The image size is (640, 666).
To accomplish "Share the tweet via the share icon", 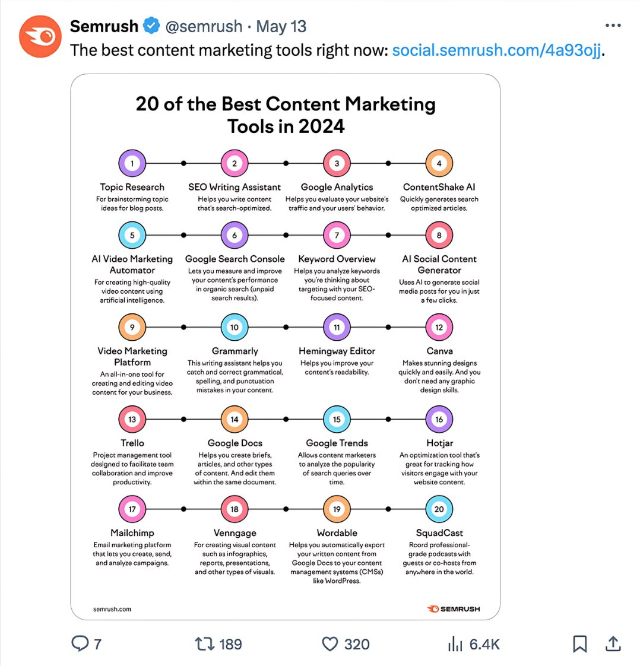I will pyautogui.click(x=612, y=644).
